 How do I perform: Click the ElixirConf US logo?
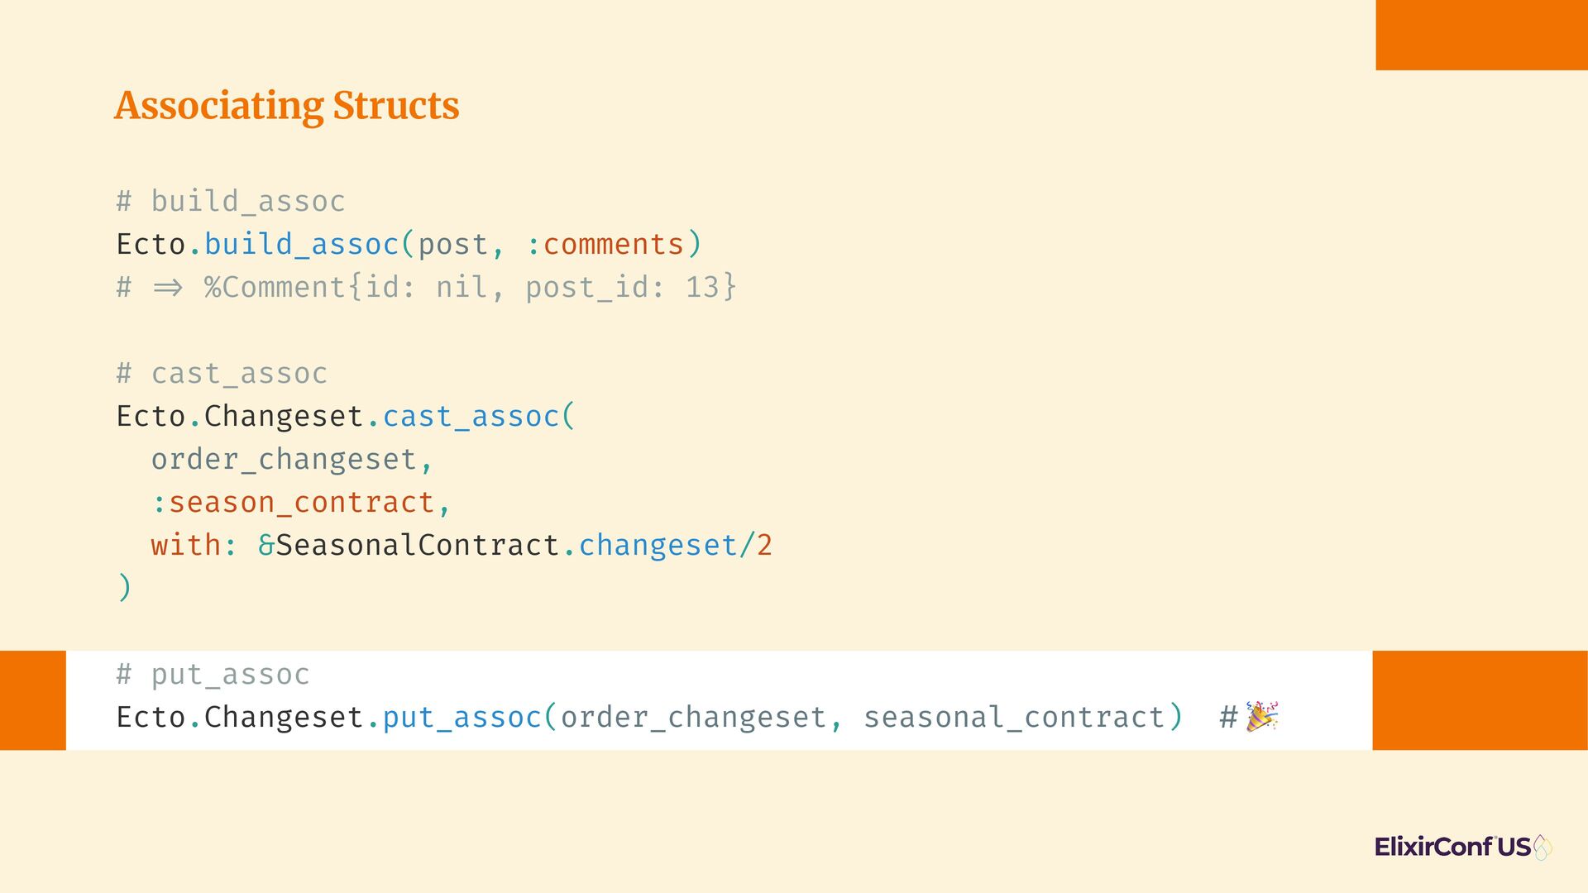1463,847
